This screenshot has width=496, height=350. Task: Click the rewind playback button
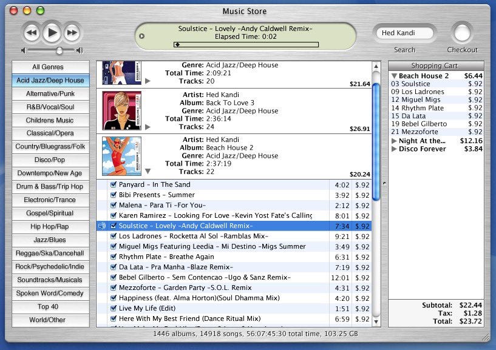[32, 33]
